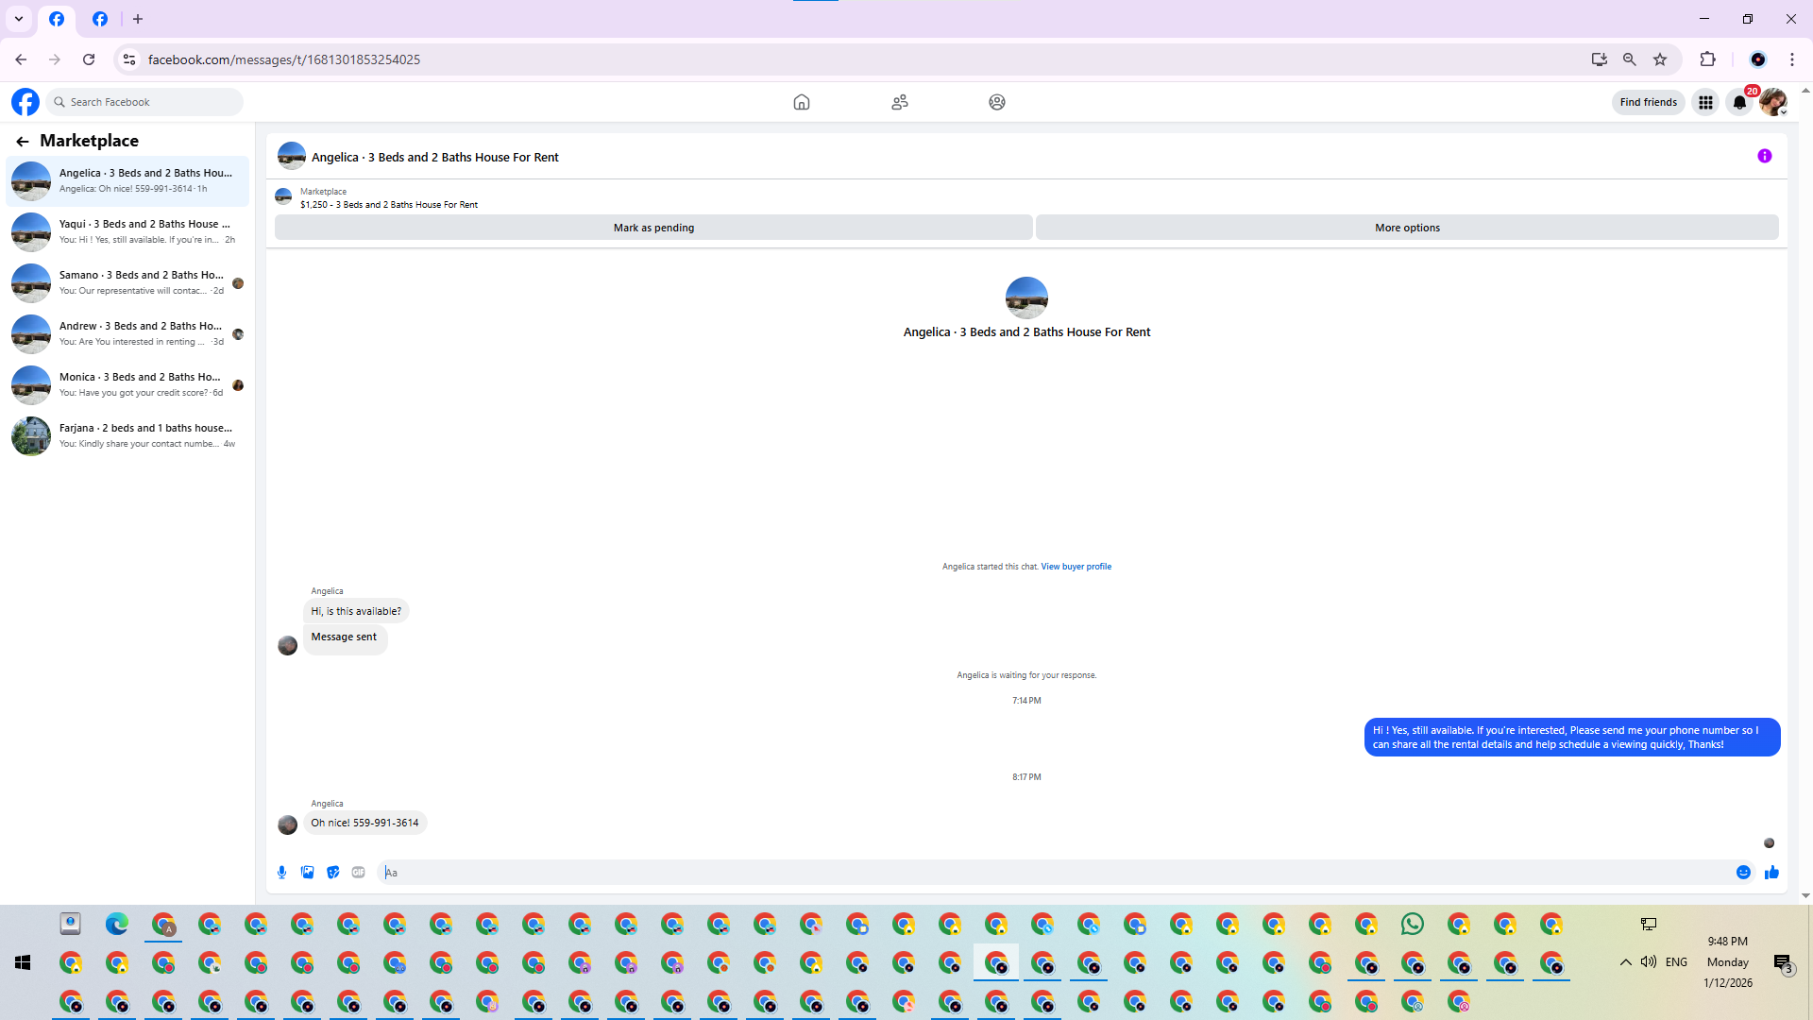
Task: Click the message text input field
Action: [x=1039, y=873]
